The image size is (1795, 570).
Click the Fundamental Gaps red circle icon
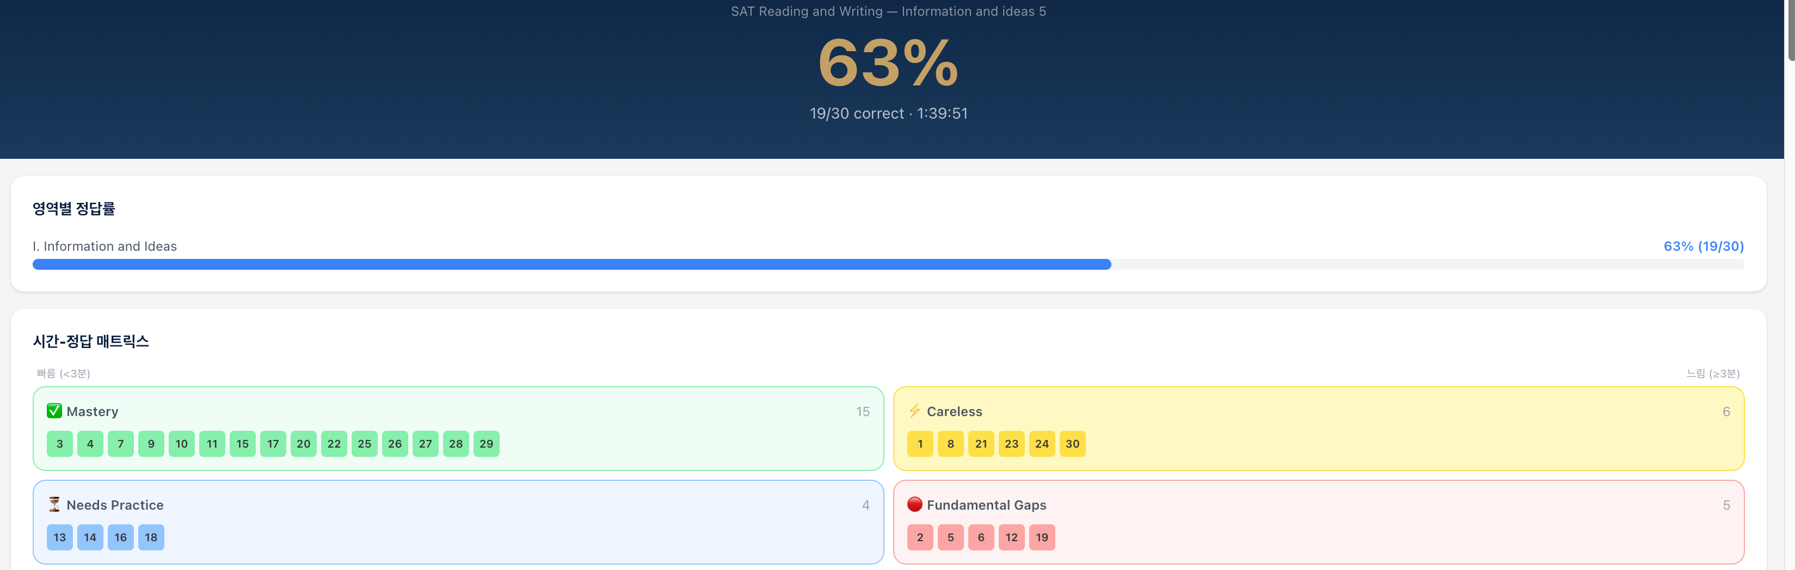(x=915, y=504)
